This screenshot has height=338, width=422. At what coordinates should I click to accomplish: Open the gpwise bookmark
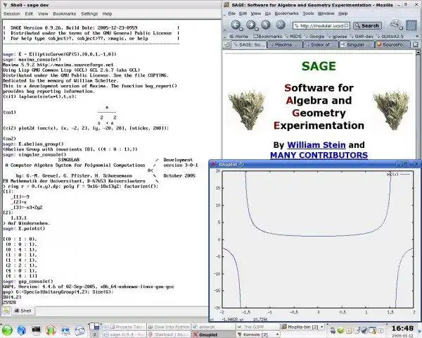[x=337, y=36]
